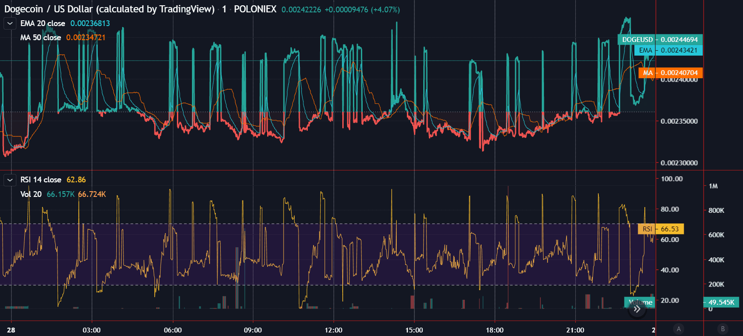Screen dimensions: 743x336
Task: Click the 80.00 RSI axis tick
Action: tap(670, 209)
